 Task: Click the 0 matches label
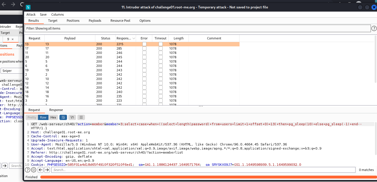pos(366,170)
